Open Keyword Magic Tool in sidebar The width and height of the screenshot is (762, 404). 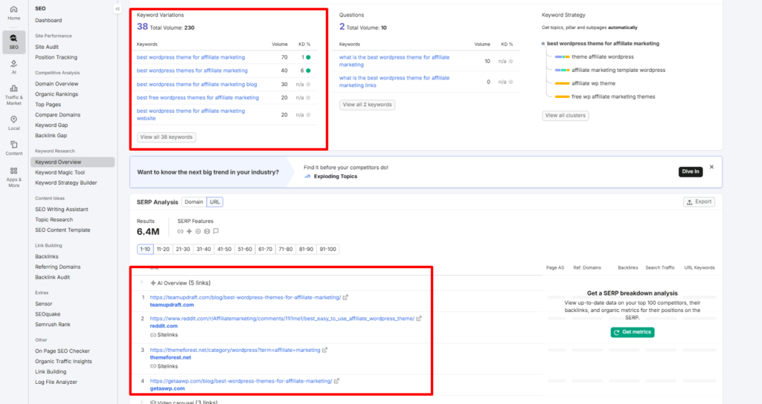60,172
